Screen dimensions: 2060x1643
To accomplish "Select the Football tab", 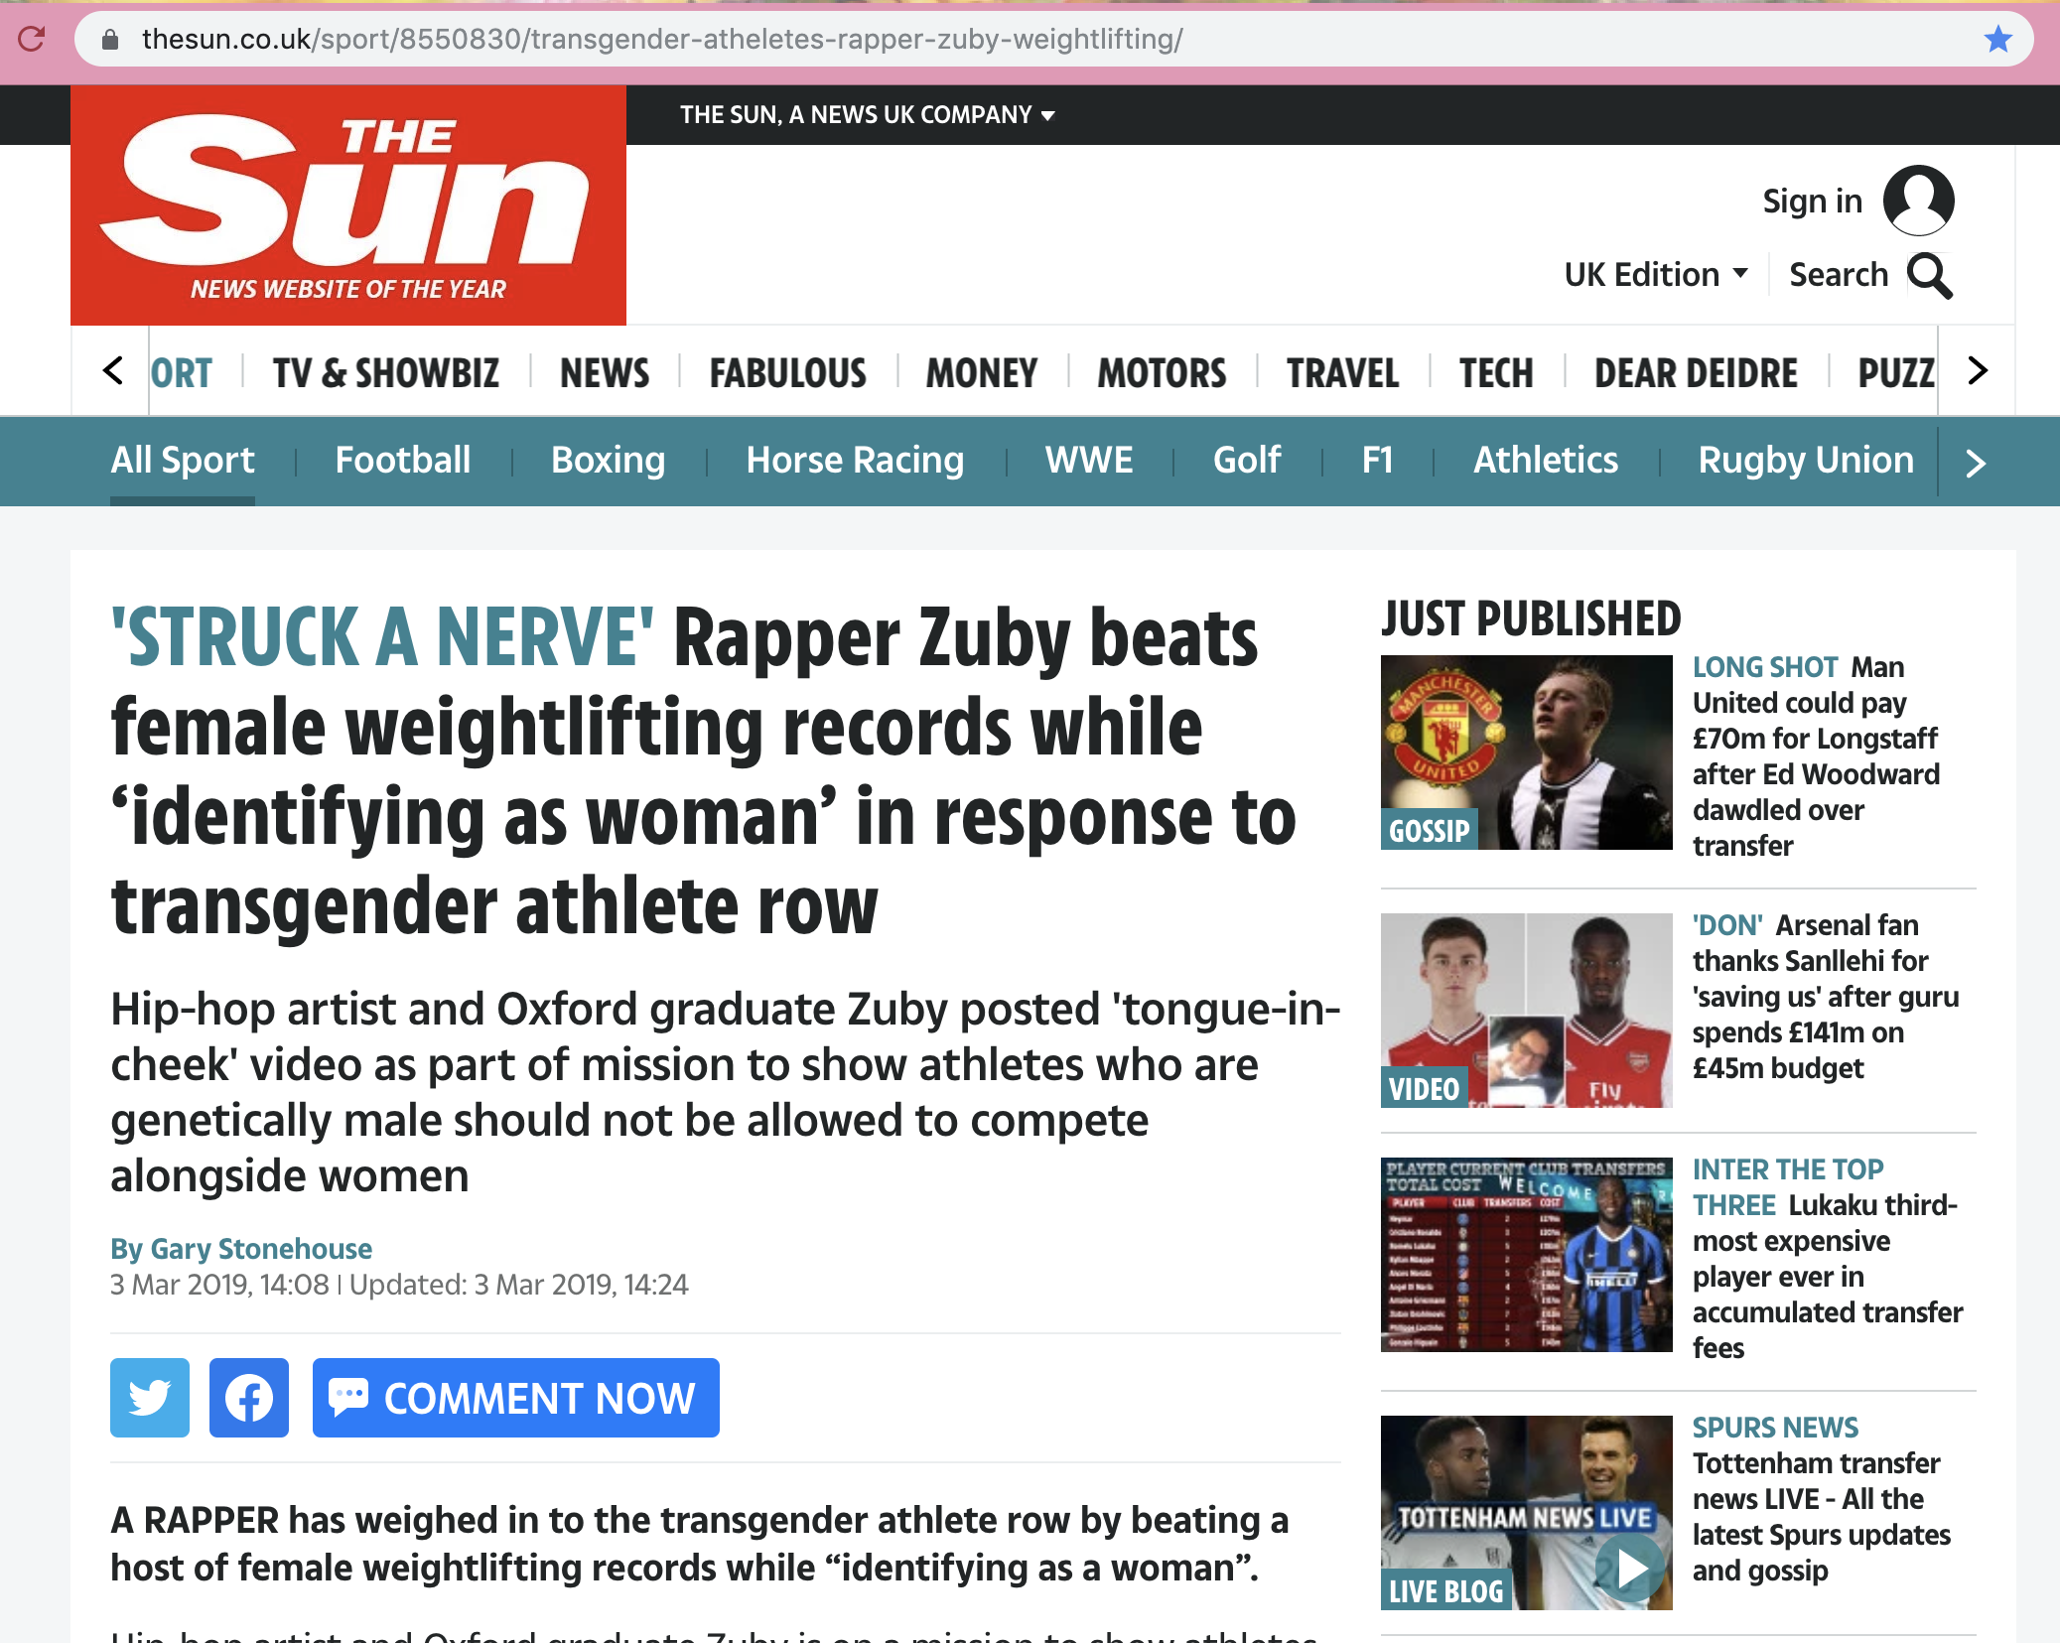I will [403, 461].
